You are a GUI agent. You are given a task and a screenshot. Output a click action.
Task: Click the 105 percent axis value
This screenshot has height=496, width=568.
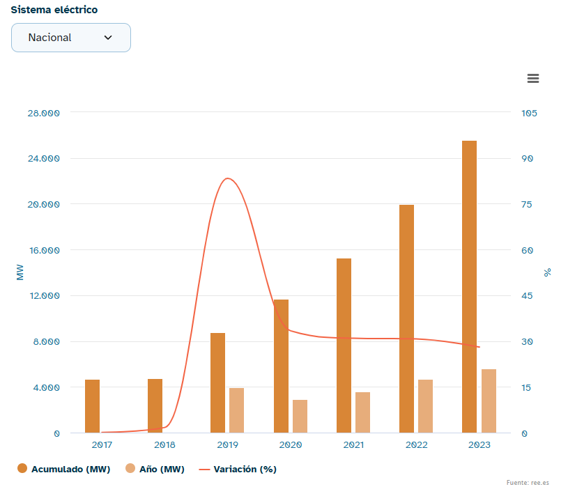pos(529,114)
